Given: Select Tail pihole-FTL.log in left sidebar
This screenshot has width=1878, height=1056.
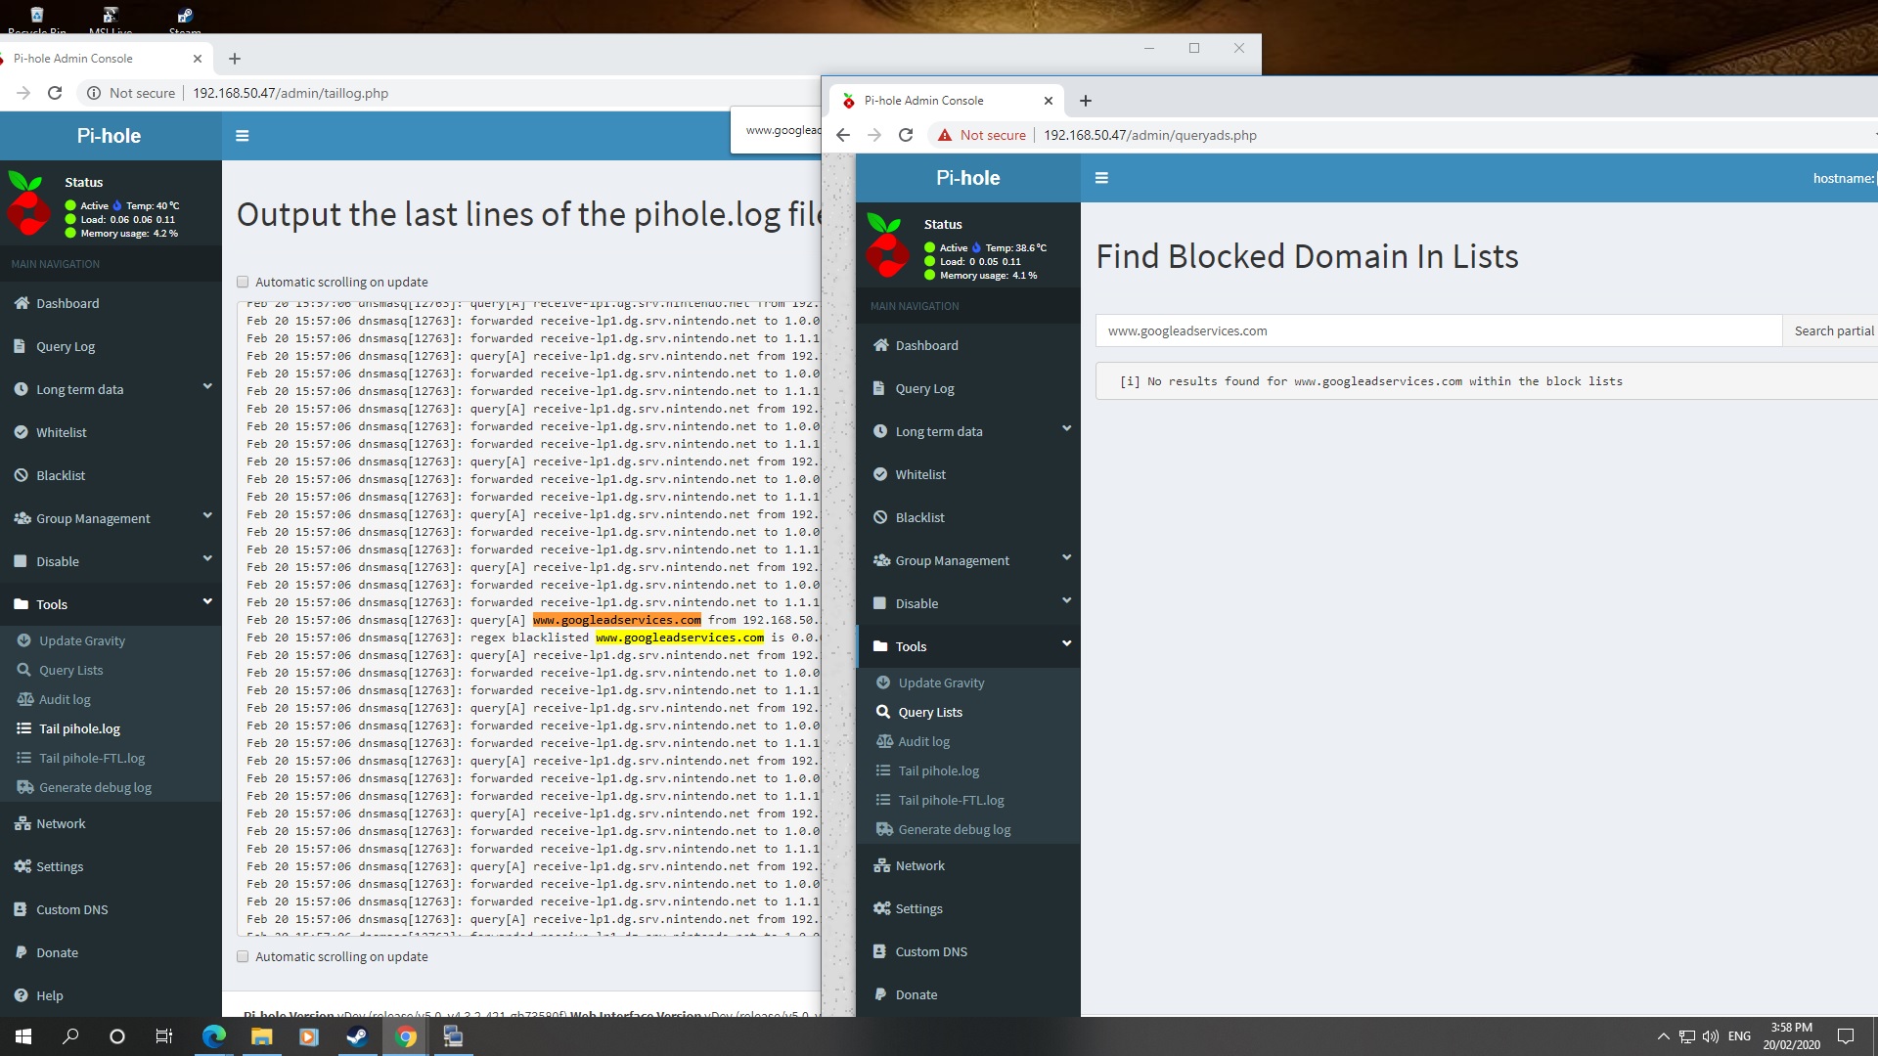Looking at the screenshot, I should pos(91,758).
